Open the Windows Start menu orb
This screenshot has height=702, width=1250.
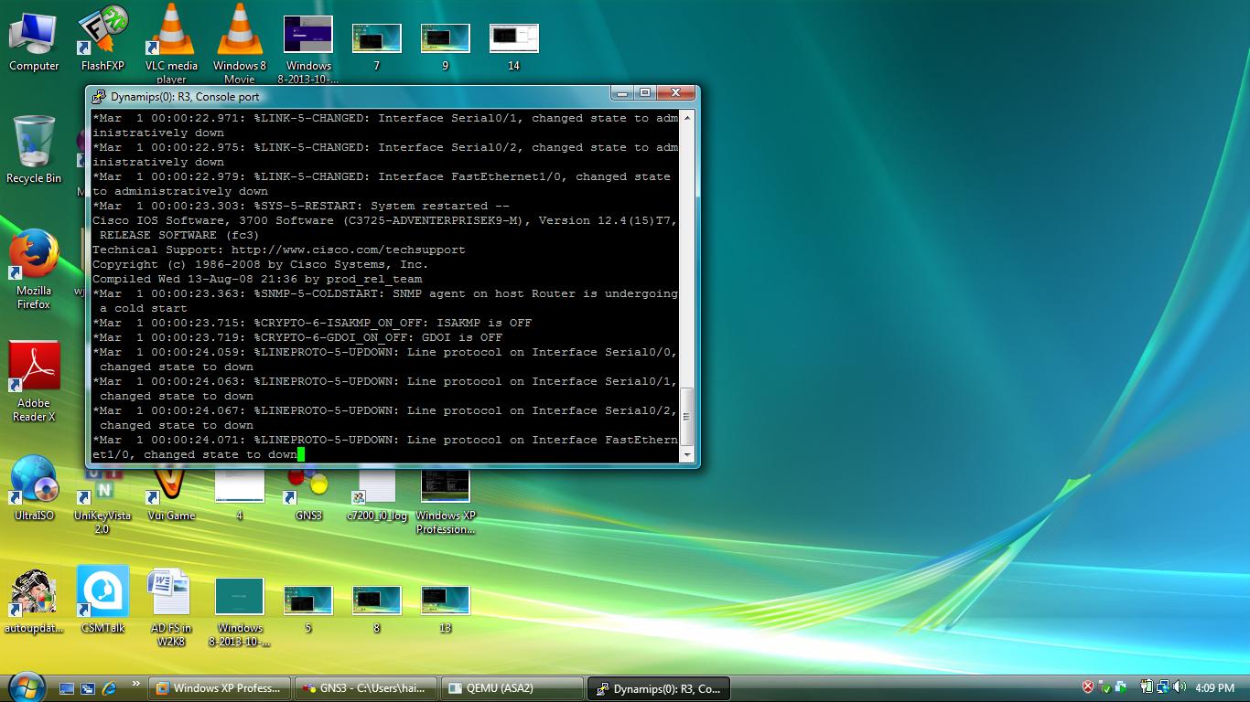(x=26, y=686)
